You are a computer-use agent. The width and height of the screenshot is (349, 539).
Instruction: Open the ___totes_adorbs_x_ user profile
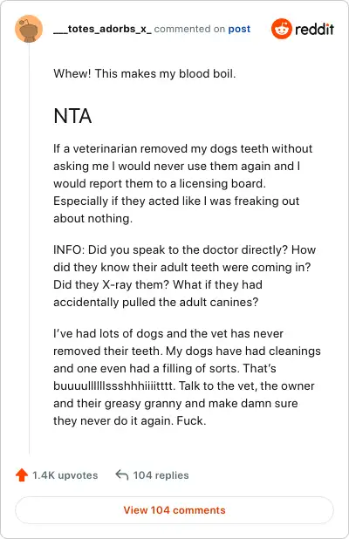coord(102,29)
